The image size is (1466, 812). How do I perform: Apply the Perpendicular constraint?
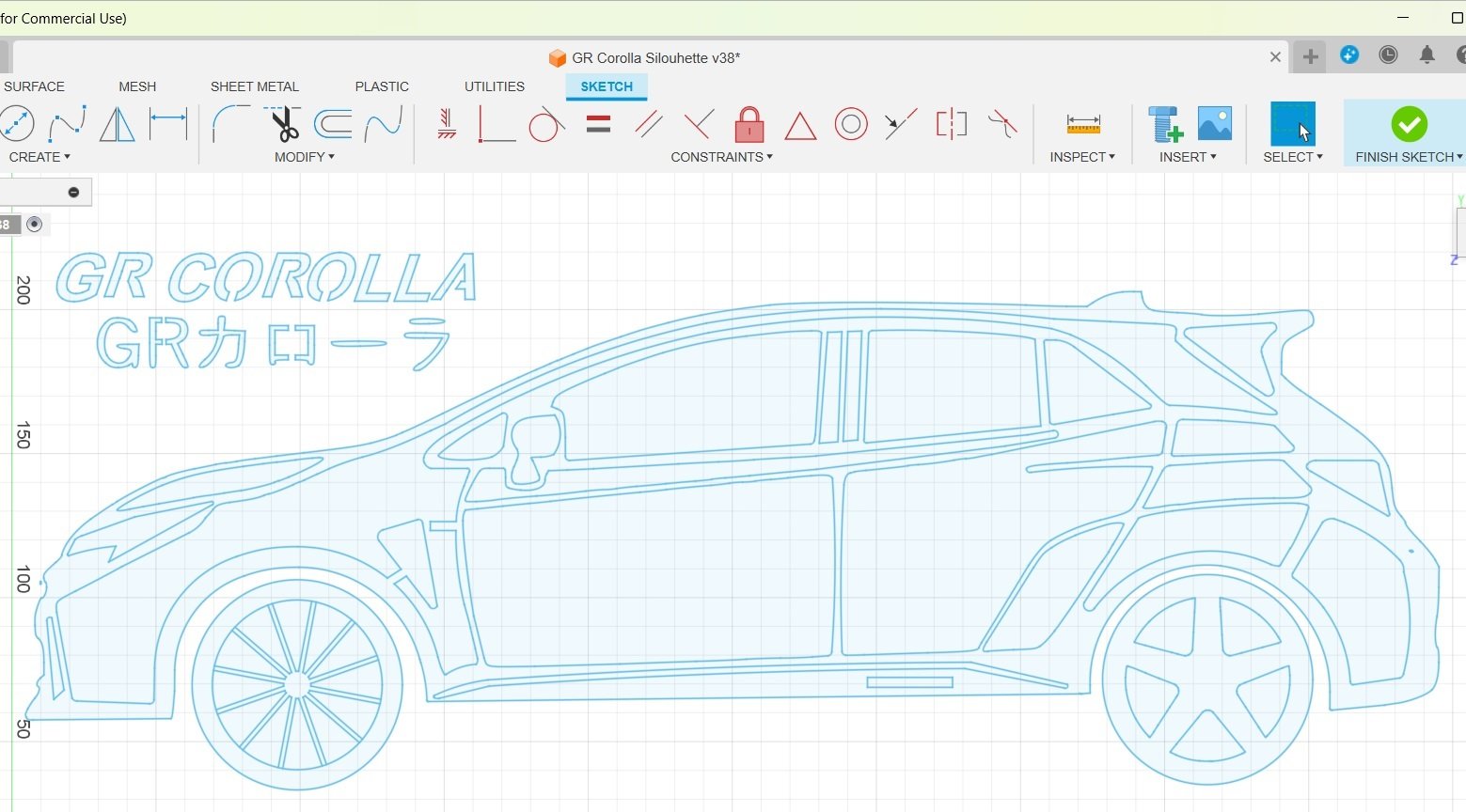tap(699, 124)
